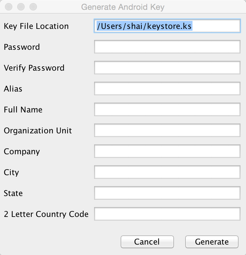Click the Alias label text
The width and height of the screenshot is (246, 255).
click(x=13, y=89)
